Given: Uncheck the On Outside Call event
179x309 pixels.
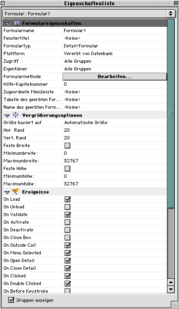Looking at the screenshot, I should 67,245.
